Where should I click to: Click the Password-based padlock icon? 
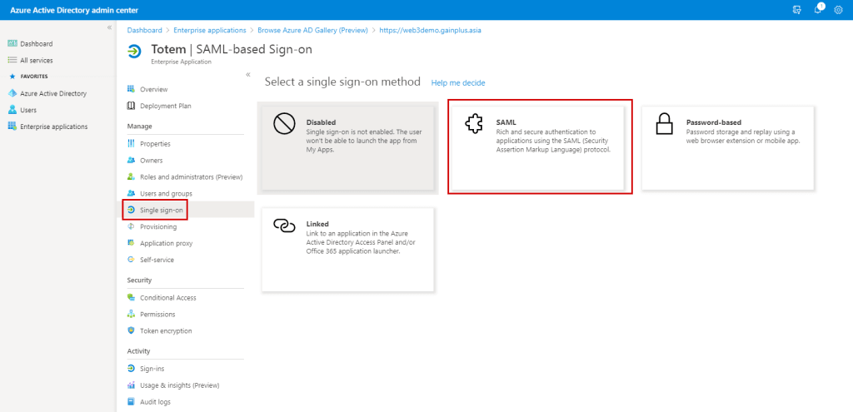(x=664, y=125)
